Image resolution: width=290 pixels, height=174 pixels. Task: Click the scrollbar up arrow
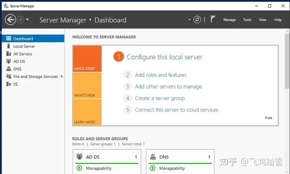coord(287,31)
